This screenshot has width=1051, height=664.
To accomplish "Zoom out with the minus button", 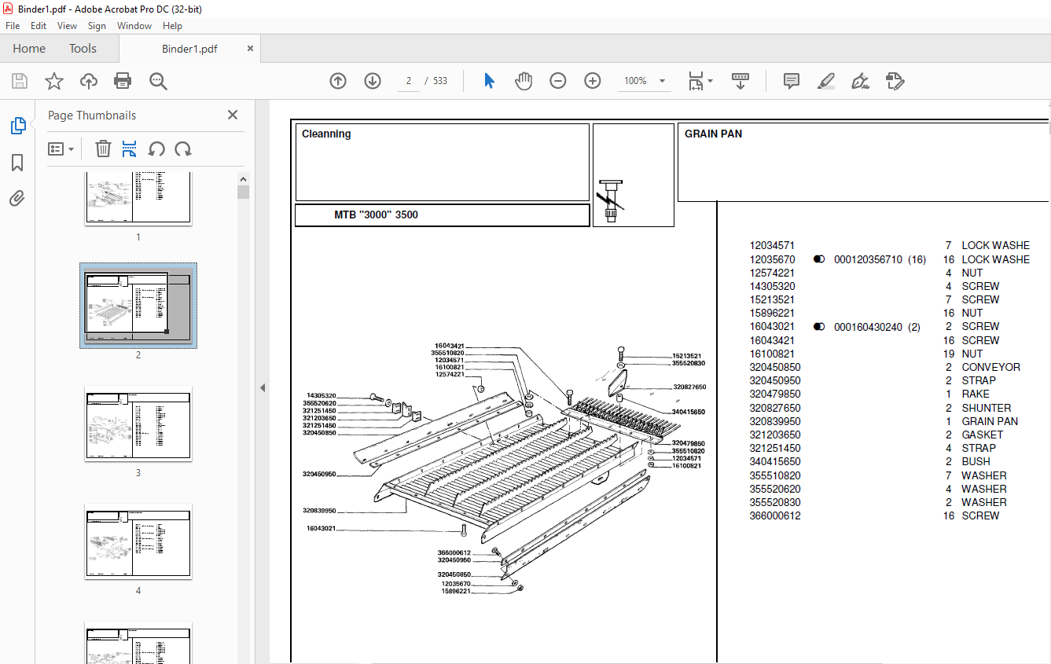I will click(x=558, y=81).
